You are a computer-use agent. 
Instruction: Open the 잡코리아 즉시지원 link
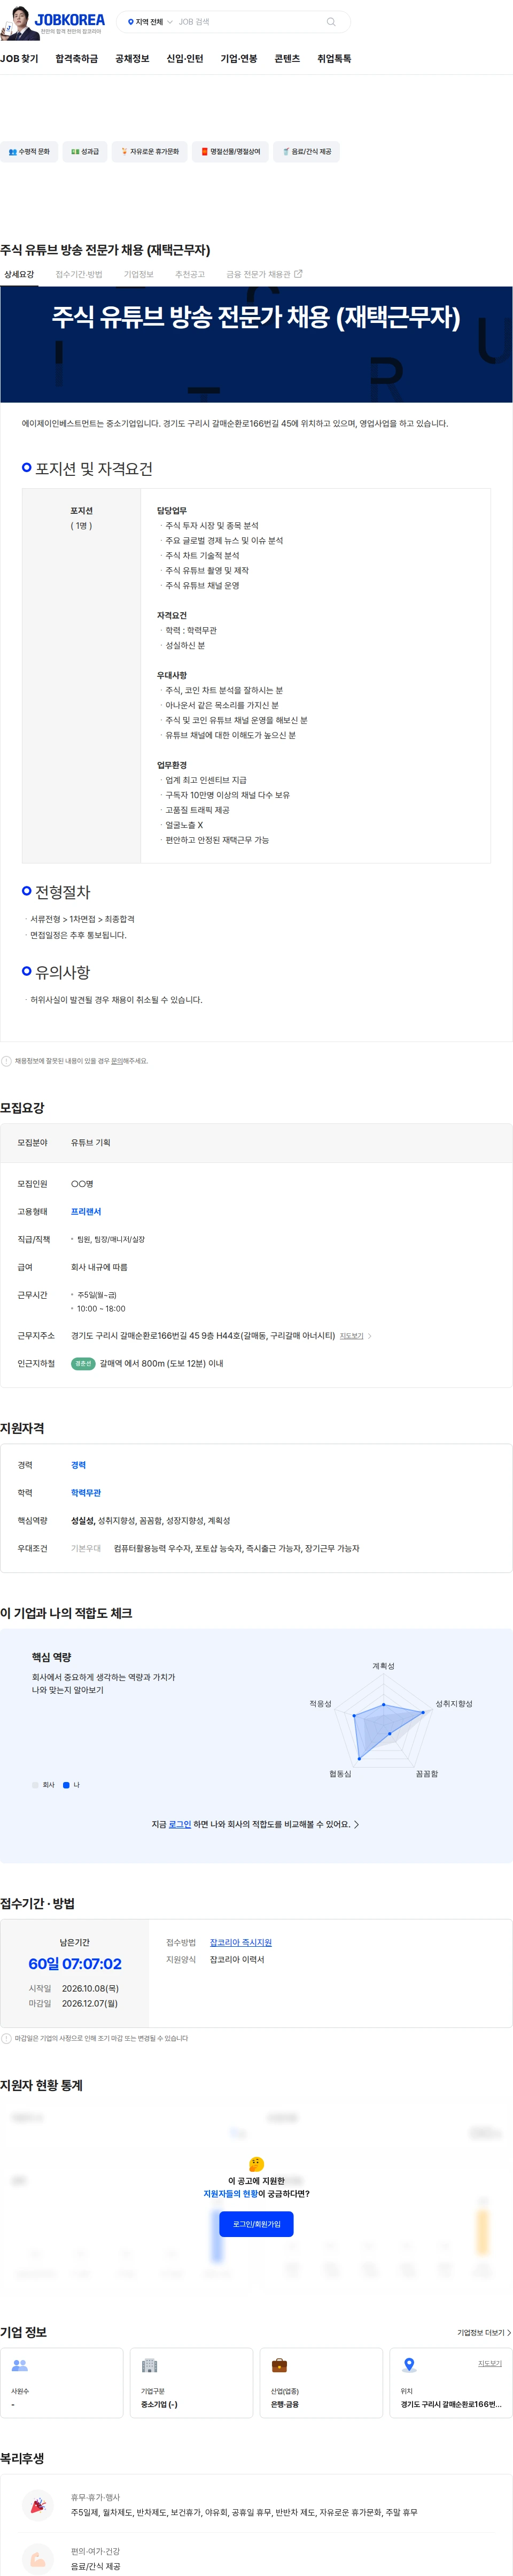[240, 1943]
